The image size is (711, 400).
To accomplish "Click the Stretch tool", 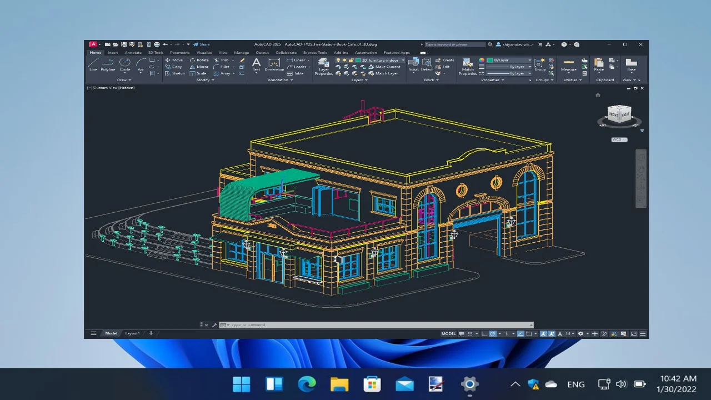I will click(175, 73).
